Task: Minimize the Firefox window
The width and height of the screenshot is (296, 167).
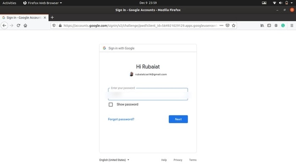Action: (277, 10)
